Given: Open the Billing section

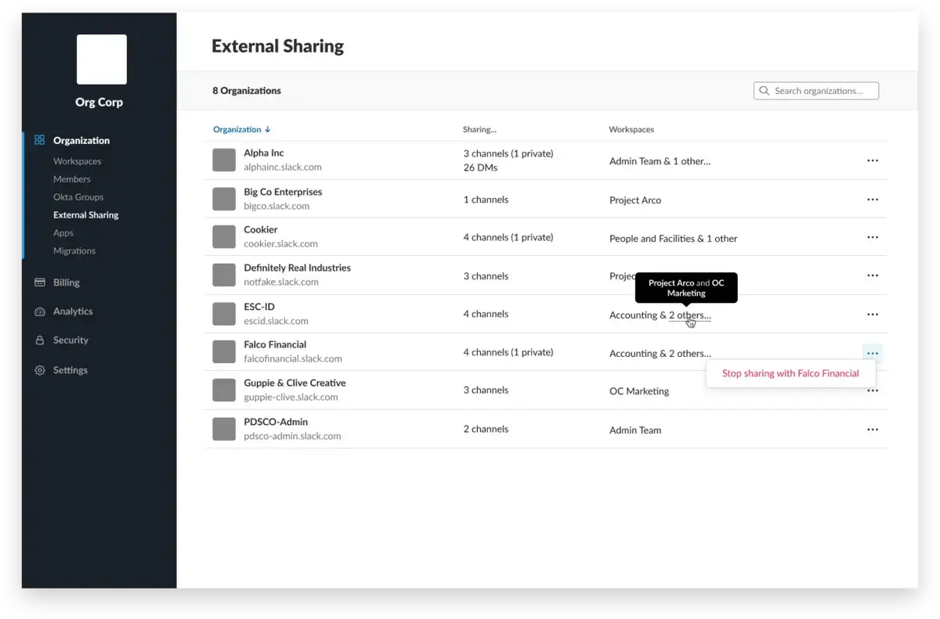Looking at the screenshot, I should pyautogui.click(x=67, y=283).
